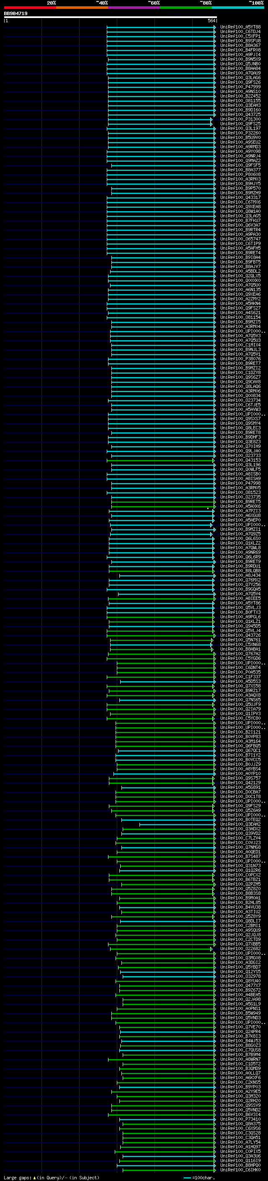The image size is (268, 1181).
Task: Click the red 20% identity legend segment
Action: (x=30, y=8)
